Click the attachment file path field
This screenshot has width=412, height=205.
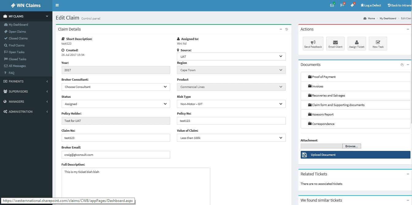coord(322,146)
